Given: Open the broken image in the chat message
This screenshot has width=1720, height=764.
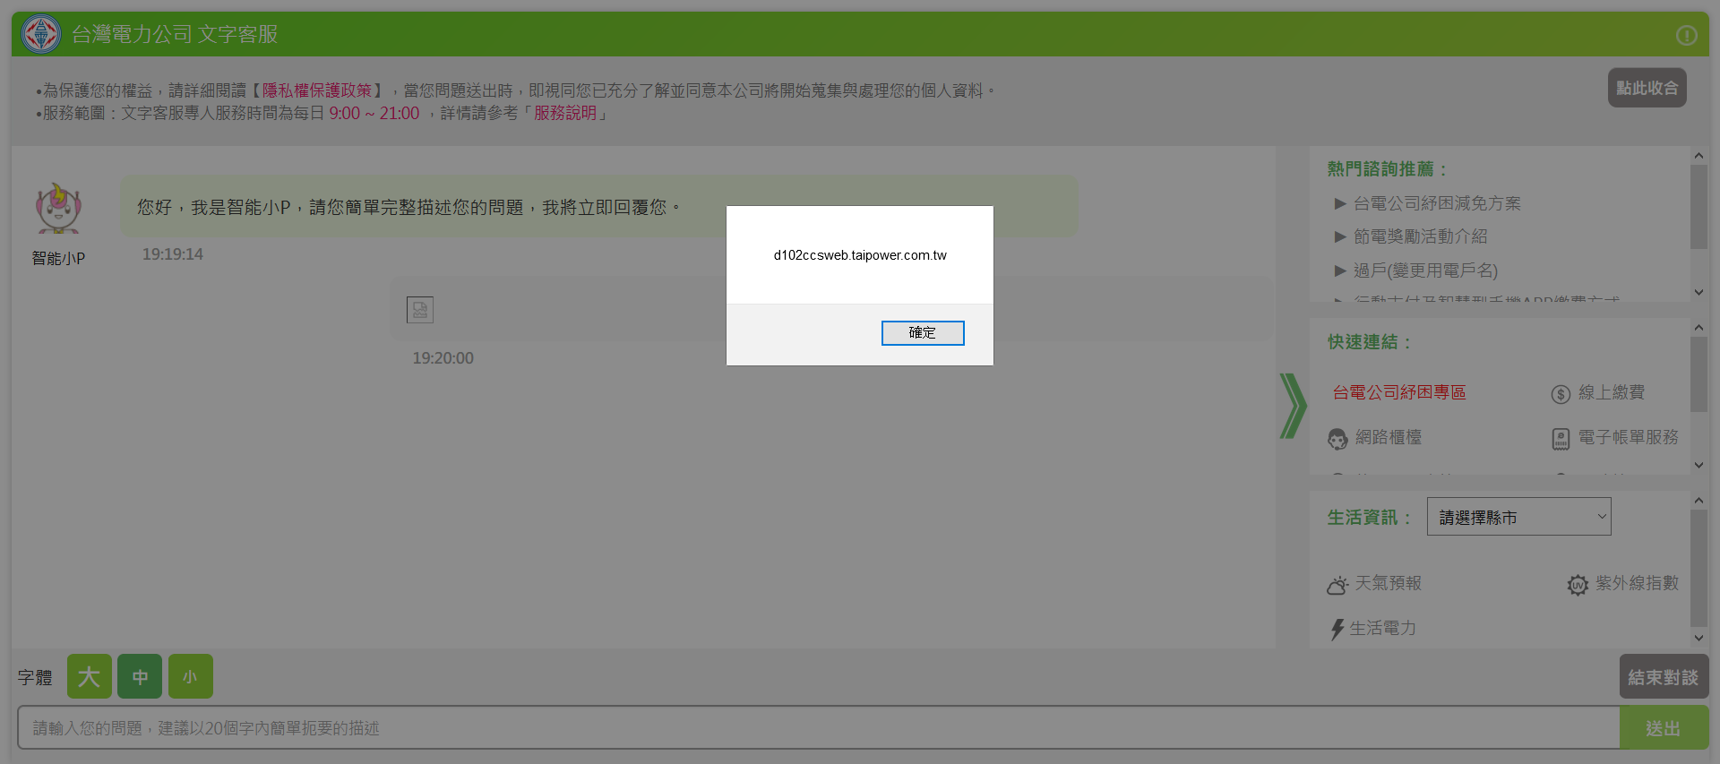Looking at the screenshot, I should click(x=420, y=310).
